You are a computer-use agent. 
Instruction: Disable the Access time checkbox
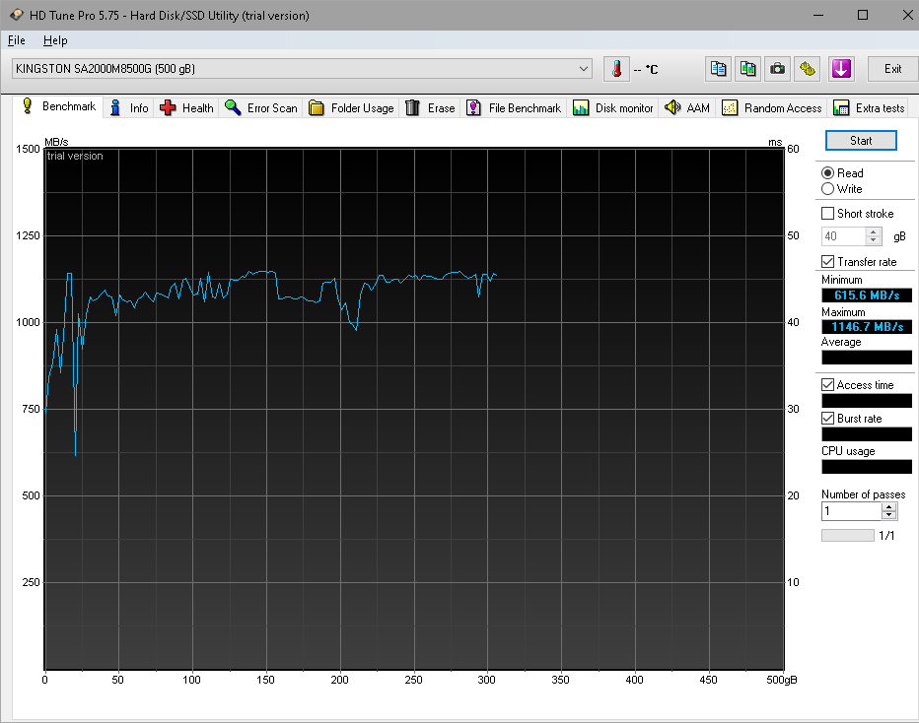pyautogui.click(x=826, y=384)
